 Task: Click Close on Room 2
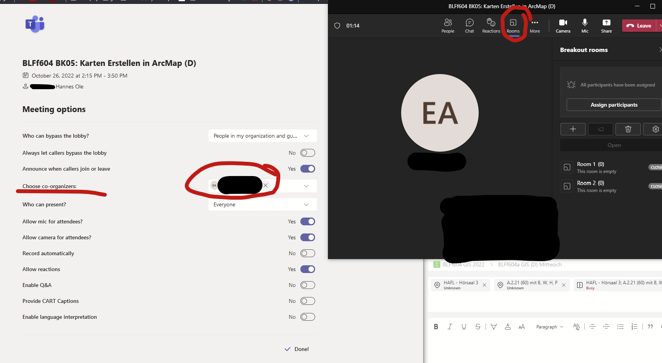point(655,186)
